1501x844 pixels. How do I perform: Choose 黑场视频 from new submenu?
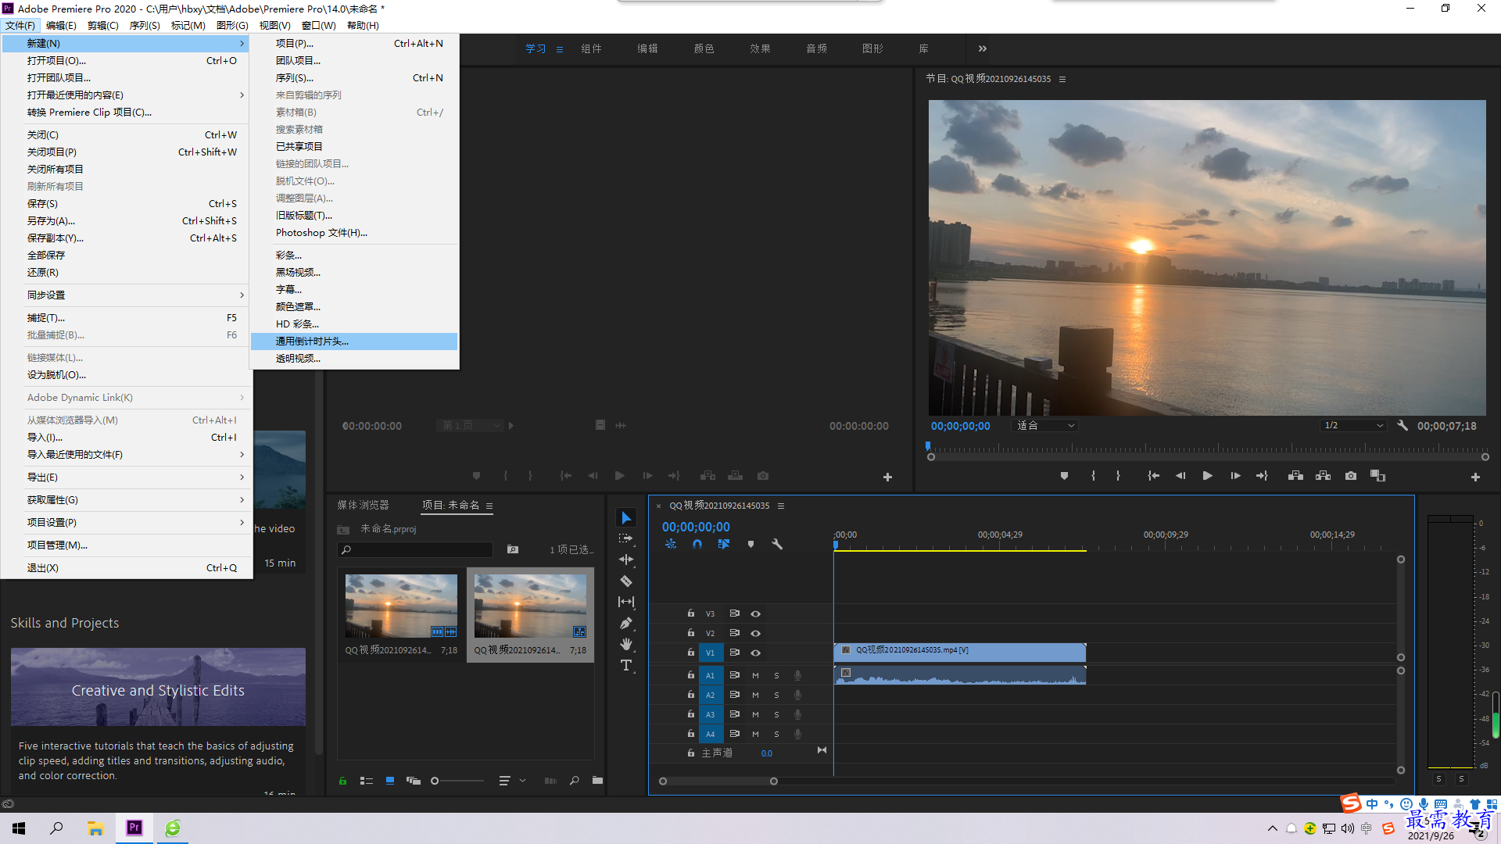pos(354,273)
